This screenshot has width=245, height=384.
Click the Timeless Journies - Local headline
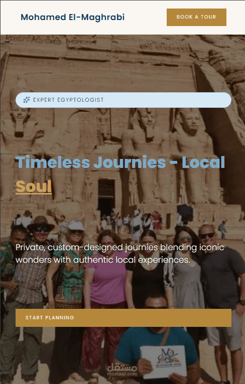coord(120,162)
